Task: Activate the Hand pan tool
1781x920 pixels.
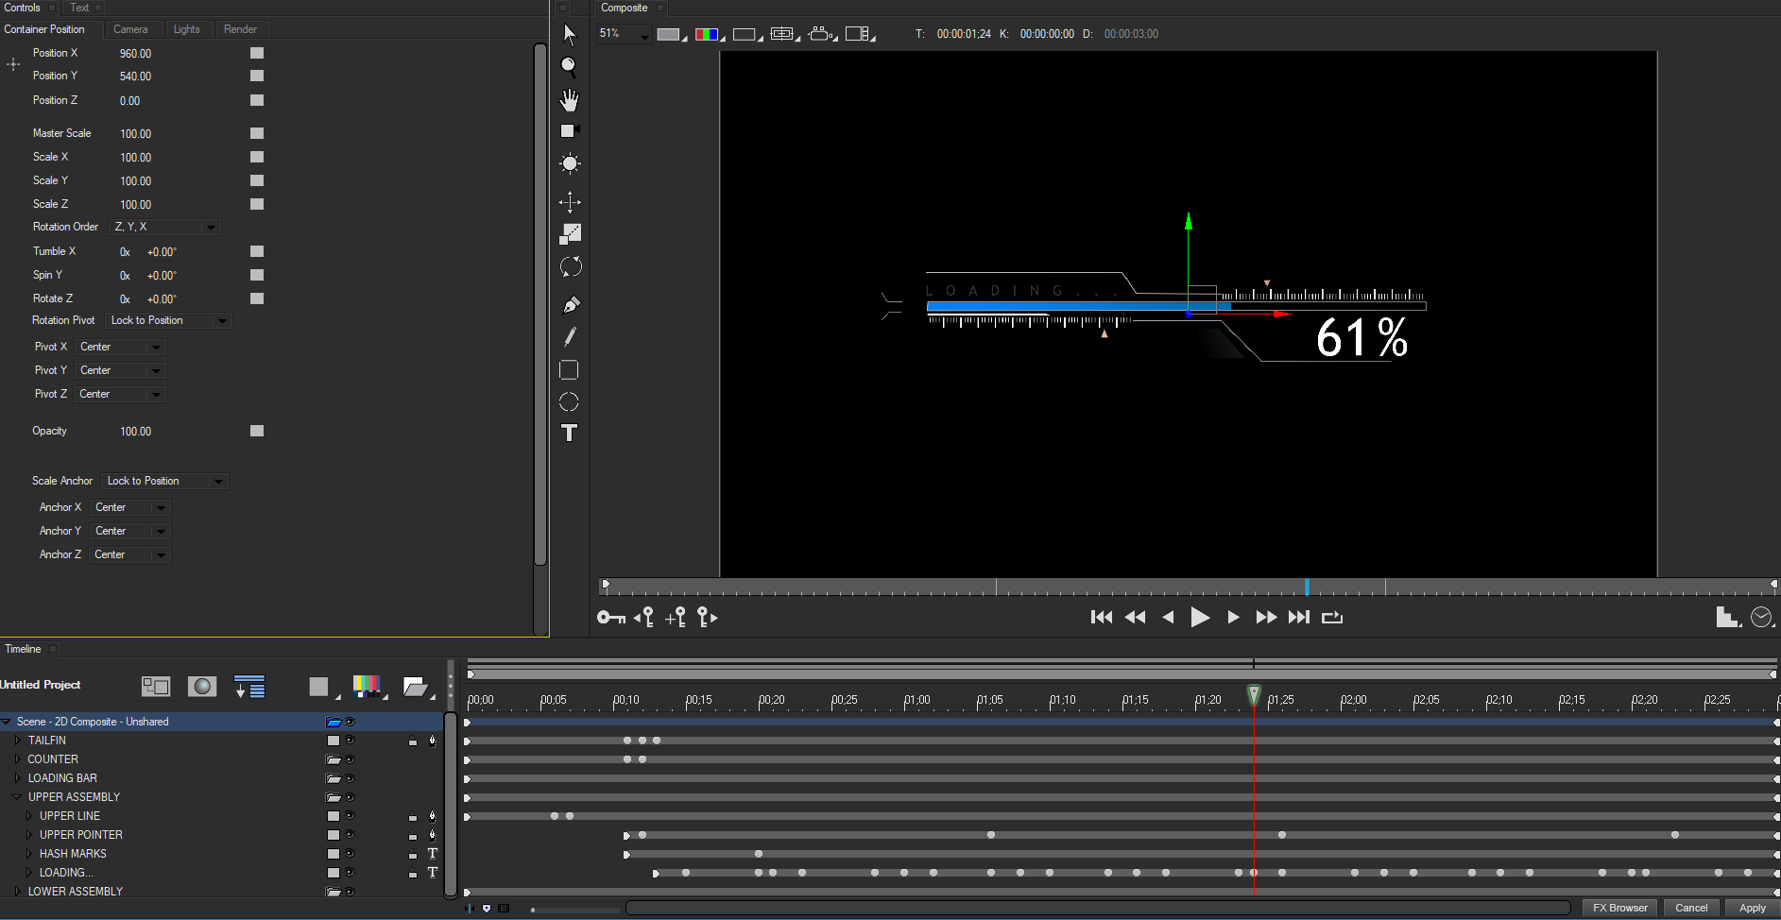Action: [569, 99]
